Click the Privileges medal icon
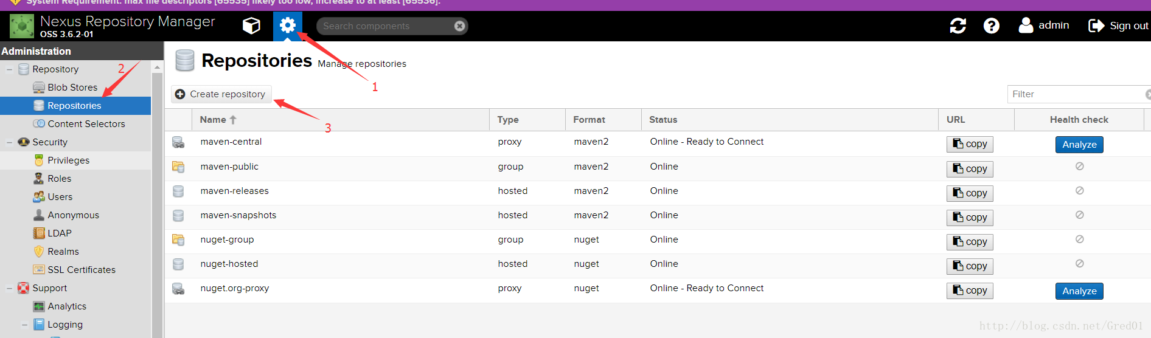Screen dimensions: 1151x338 39,160
